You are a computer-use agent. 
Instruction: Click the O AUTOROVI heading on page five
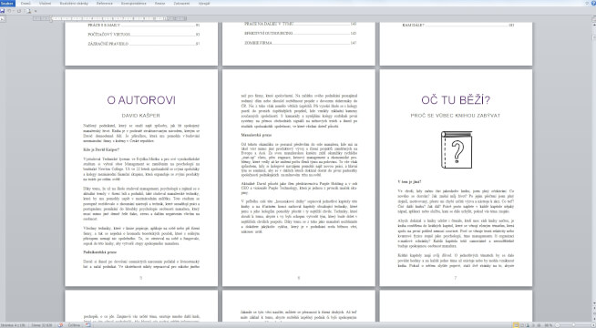[x=141, y=100]
